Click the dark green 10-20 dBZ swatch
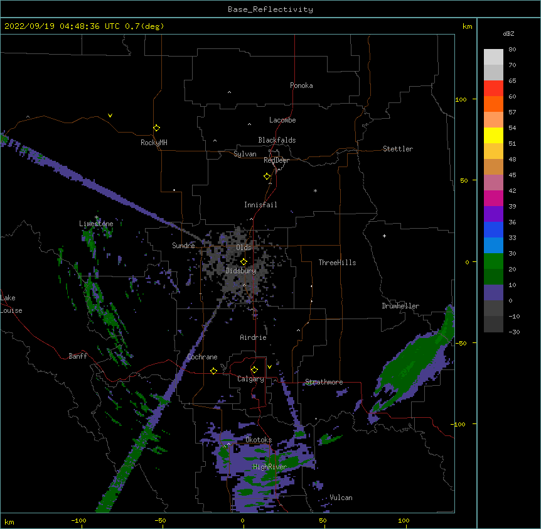Viewport: 541px width, 529px height. 493,277
